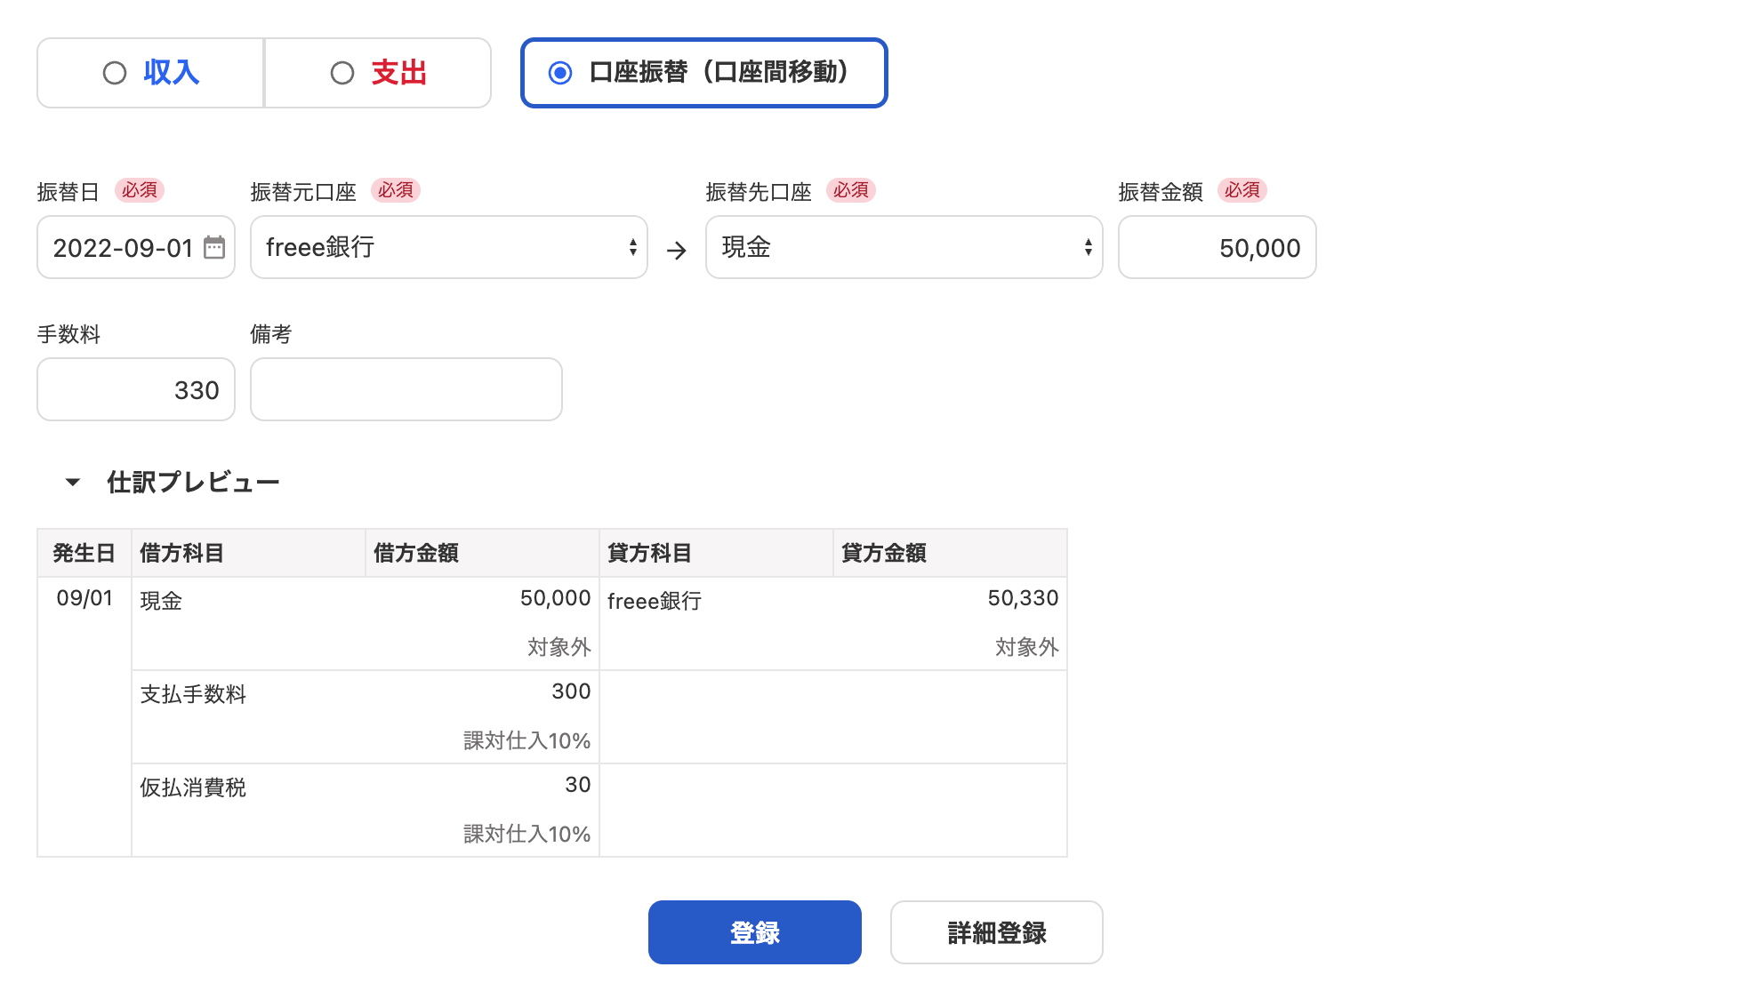Screen dimensions: 1752x999
Task: Click the 手数料 field showing 330
Action: (x=136, y=389)
